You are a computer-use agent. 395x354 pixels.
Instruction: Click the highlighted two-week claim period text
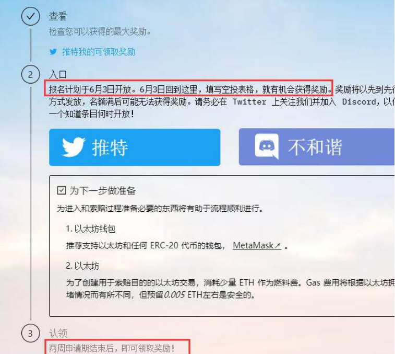112,348
